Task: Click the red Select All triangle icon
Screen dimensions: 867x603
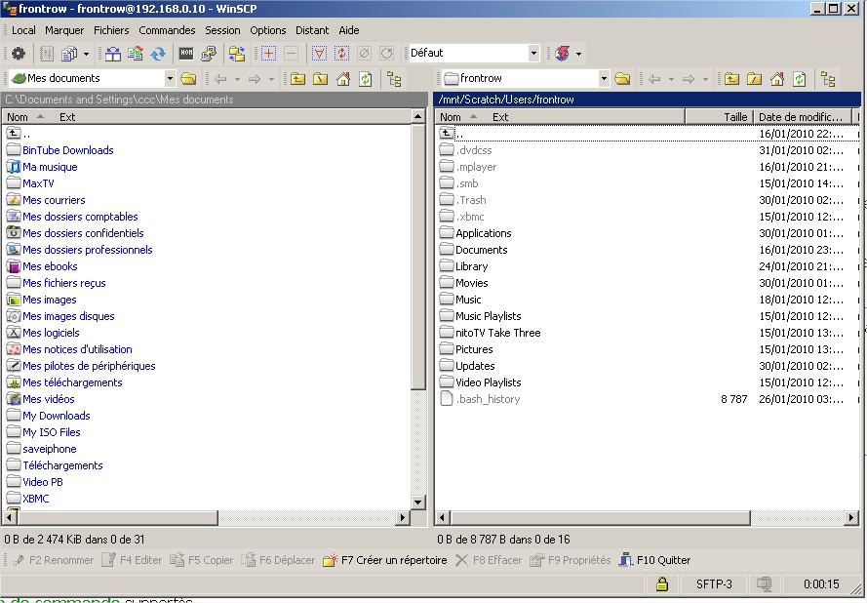Action: tap(319, 54)
